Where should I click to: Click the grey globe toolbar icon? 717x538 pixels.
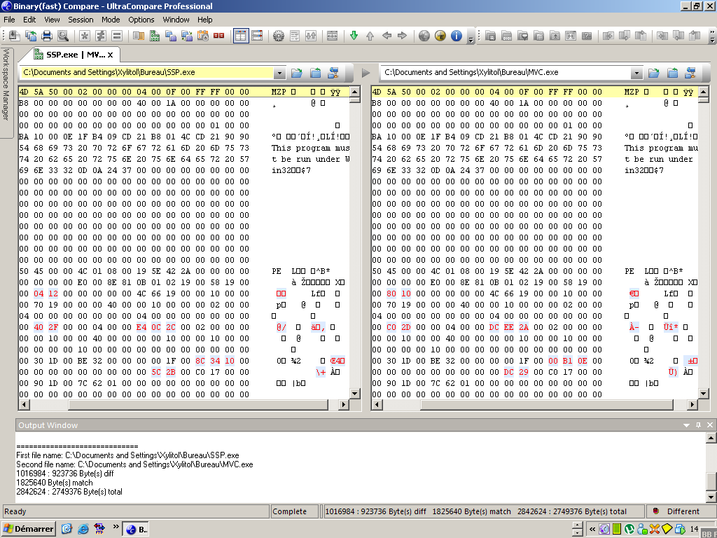[424, 36]
